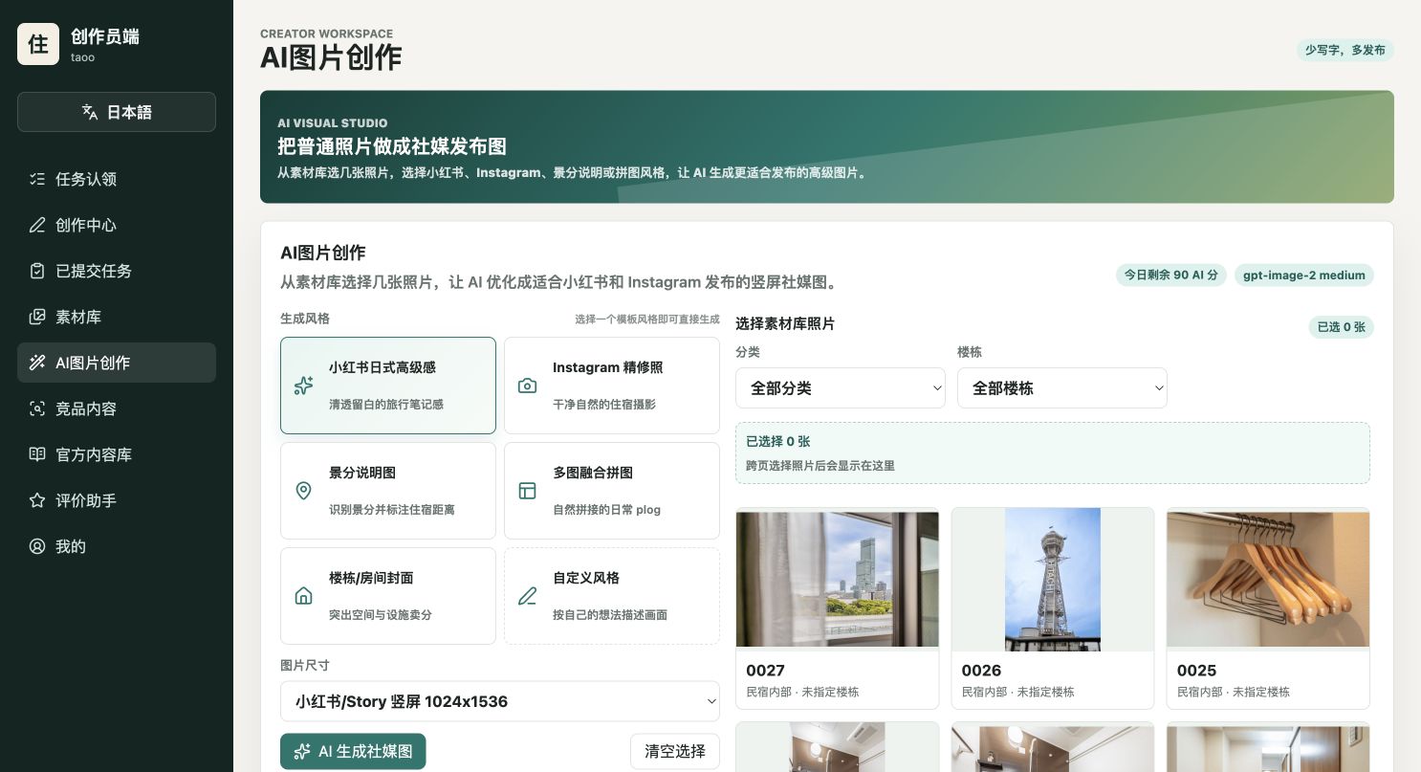The width and height of the screenshot is (1421, 772).
Task: Click the 已选择 0 张 selection summary box
Action: [1053, 452]
